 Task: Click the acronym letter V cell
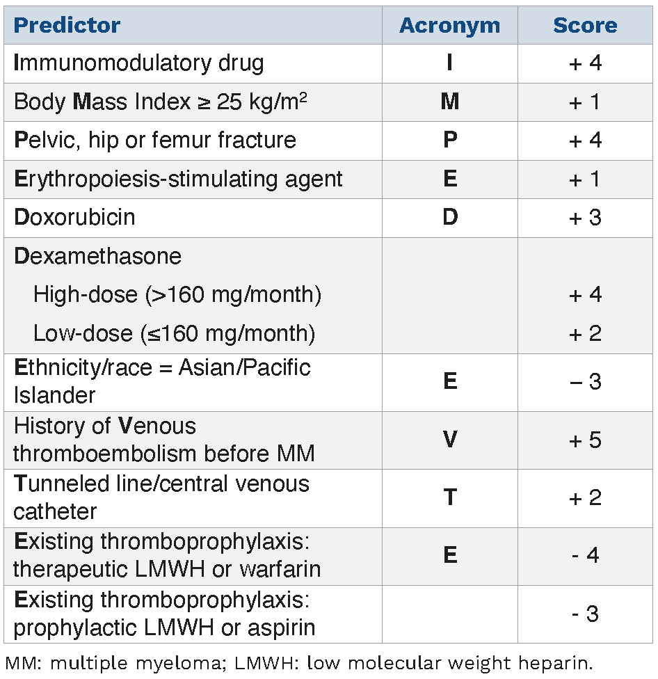tap(450, 440)
